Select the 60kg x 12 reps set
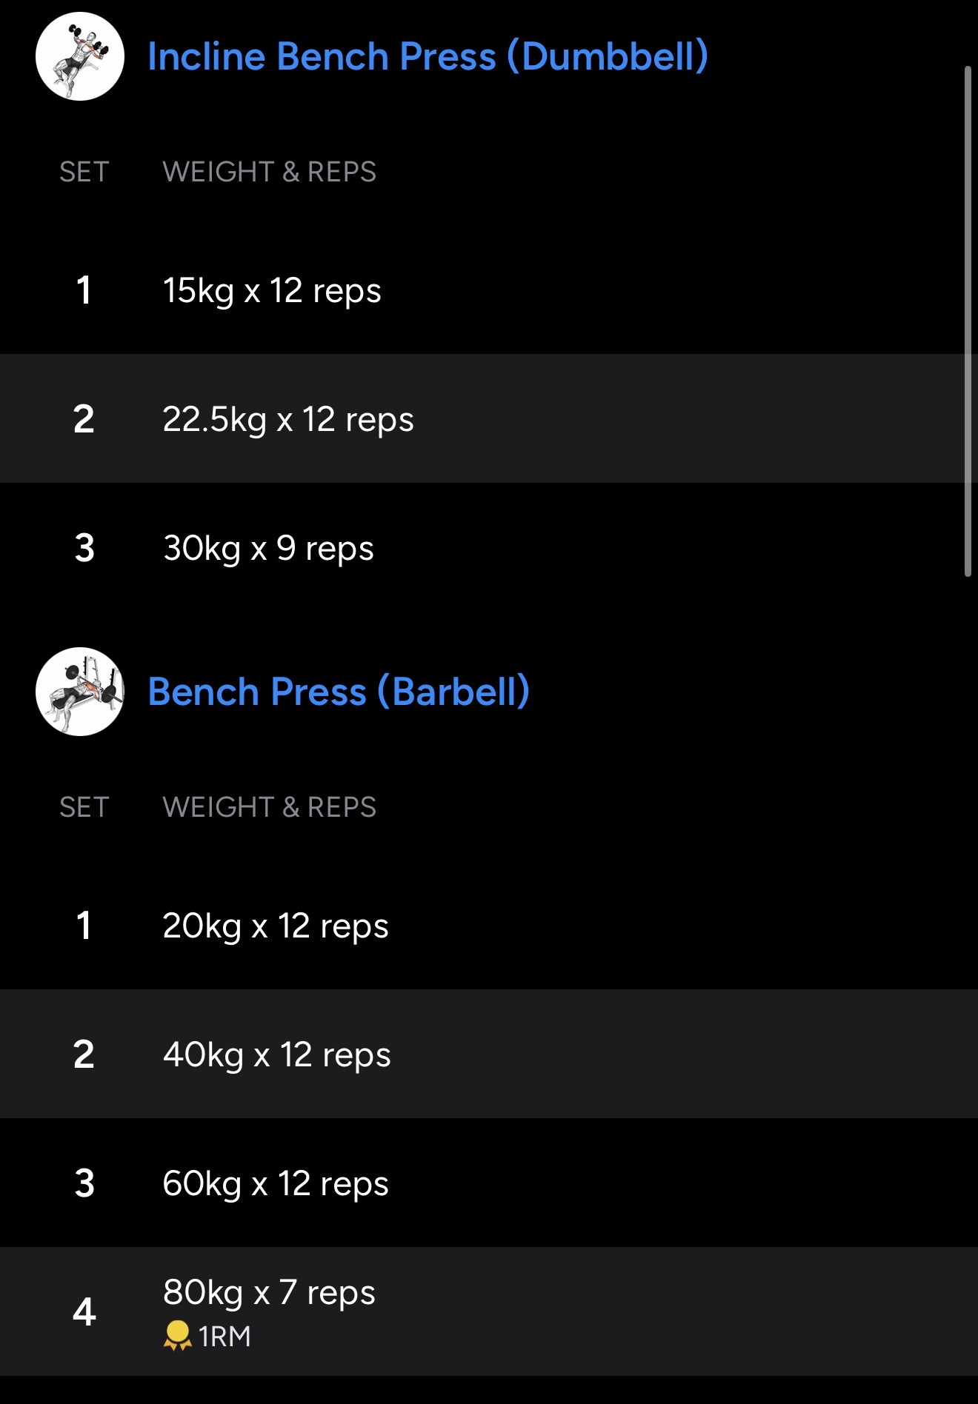978x1404 pixels. (276, 1183)
